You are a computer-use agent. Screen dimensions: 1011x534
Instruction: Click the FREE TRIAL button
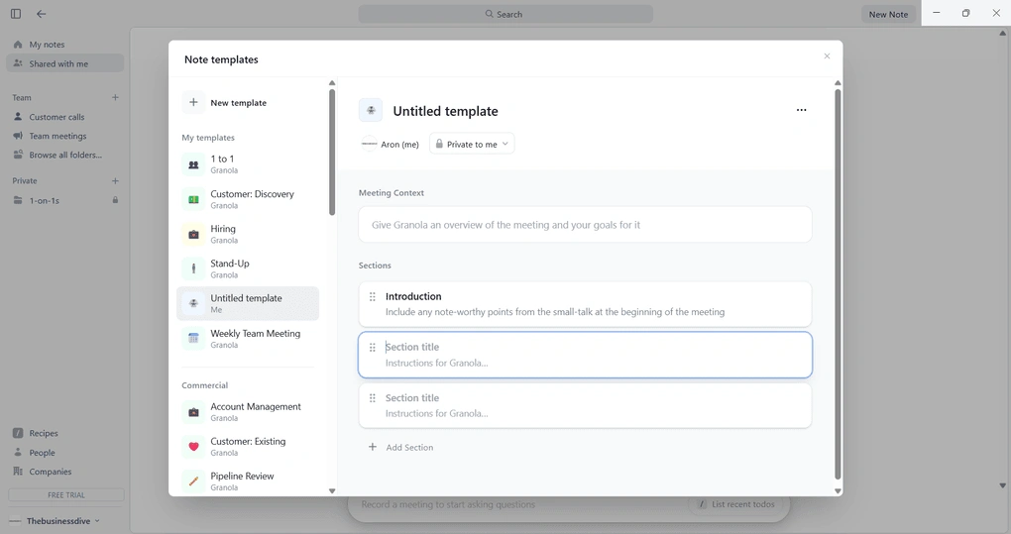[65, 494]
